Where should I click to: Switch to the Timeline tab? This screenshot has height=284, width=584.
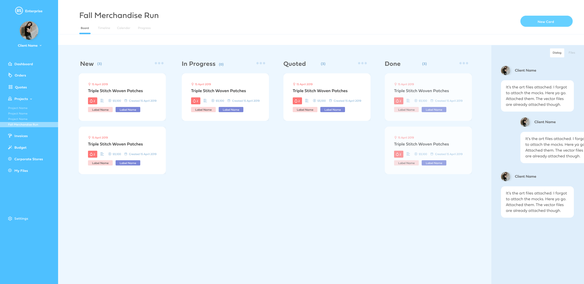(x=104, y=28)
